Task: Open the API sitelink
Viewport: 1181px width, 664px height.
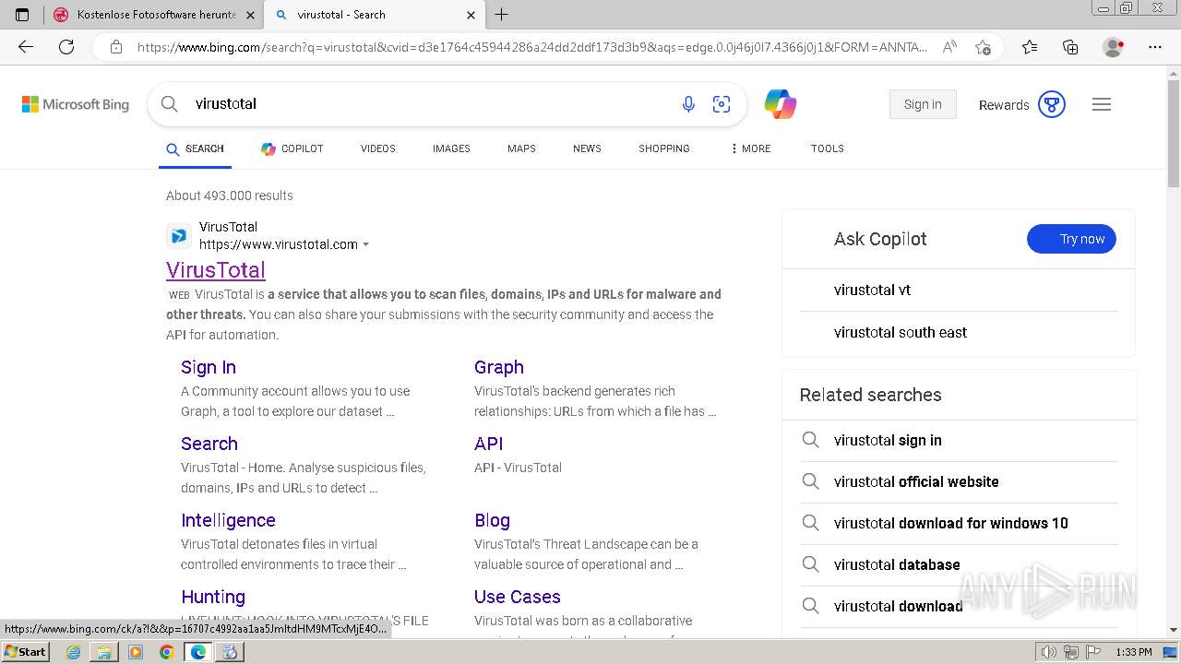Action: pos(488,444)
